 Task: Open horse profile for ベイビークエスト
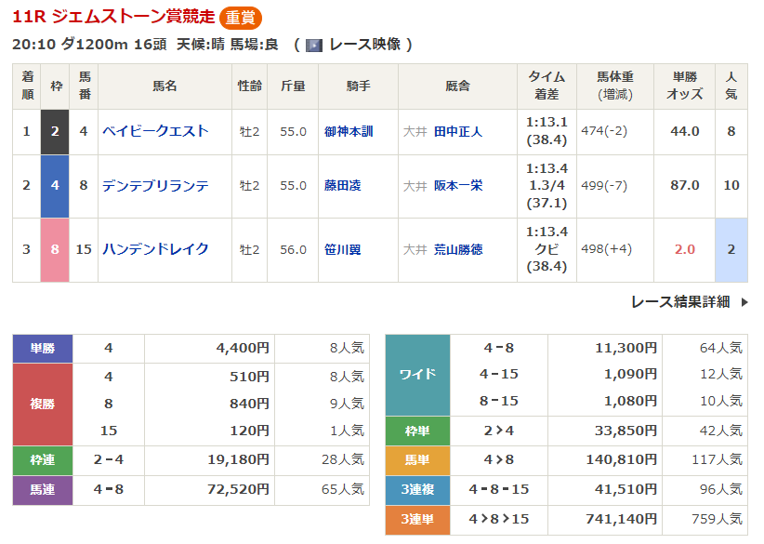(155, 132)
